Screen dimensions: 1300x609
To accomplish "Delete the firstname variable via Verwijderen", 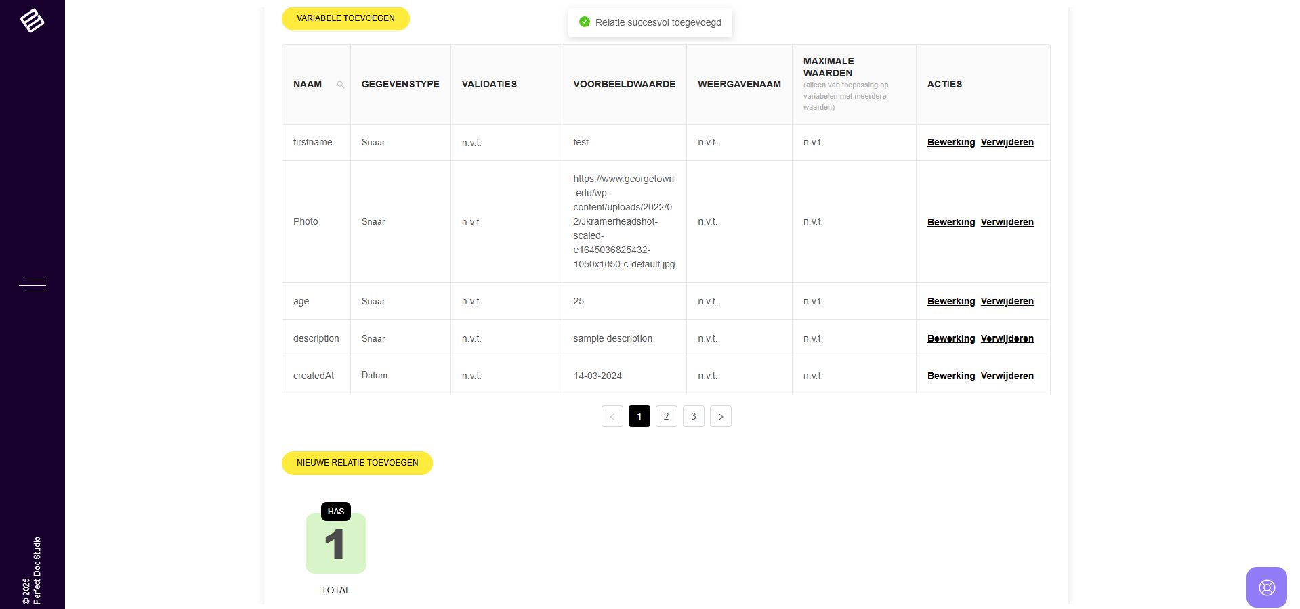I will coord(1007,142).
